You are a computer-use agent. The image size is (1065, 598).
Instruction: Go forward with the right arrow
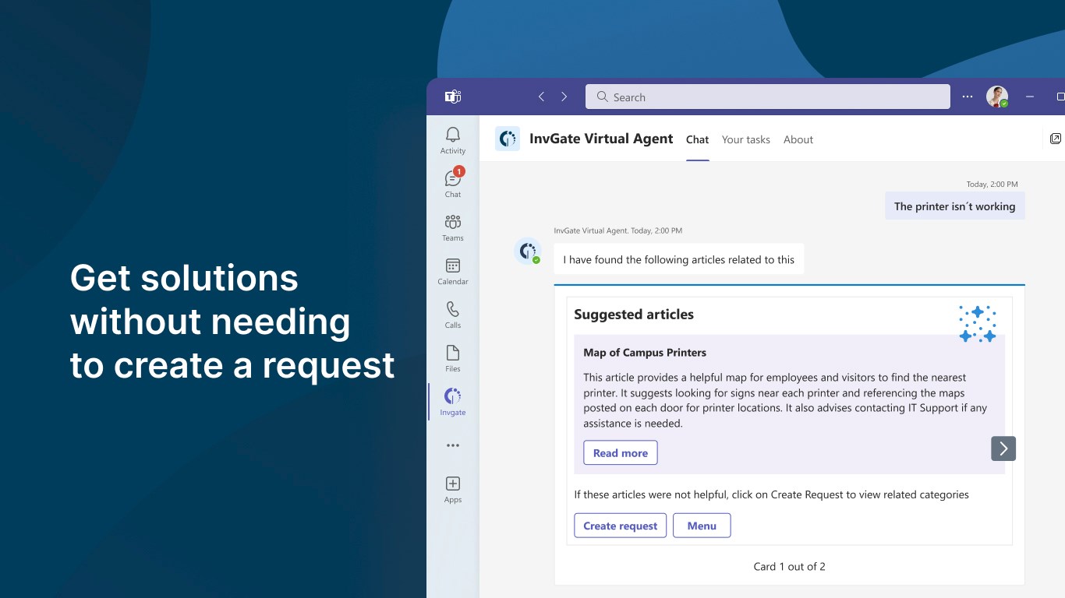tap(564, 97)
